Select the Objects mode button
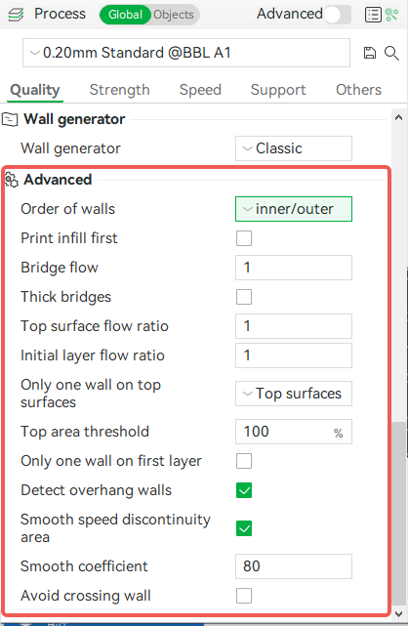 (174, 15)
